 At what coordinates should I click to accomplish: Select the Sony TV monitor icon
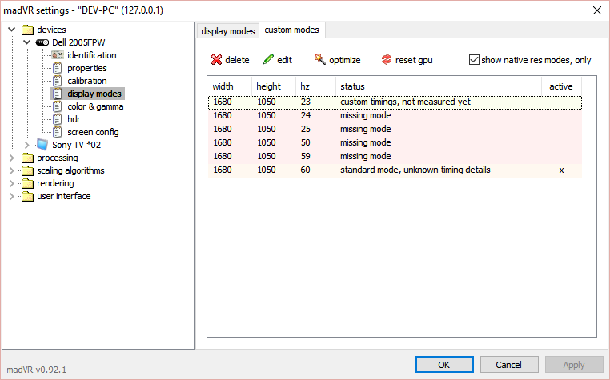(42, 145)
